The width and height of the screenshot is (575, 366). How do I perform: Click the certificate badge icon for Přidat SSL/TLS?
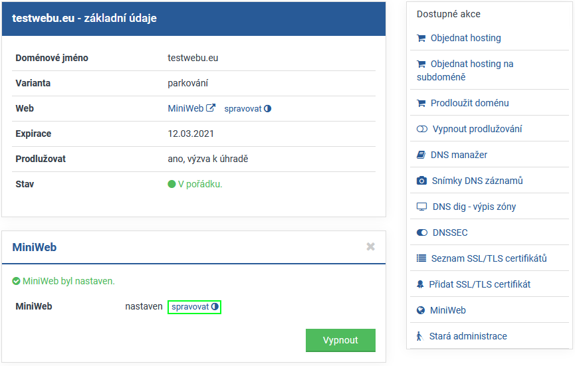pyautogui.click(x=420, y=284)
